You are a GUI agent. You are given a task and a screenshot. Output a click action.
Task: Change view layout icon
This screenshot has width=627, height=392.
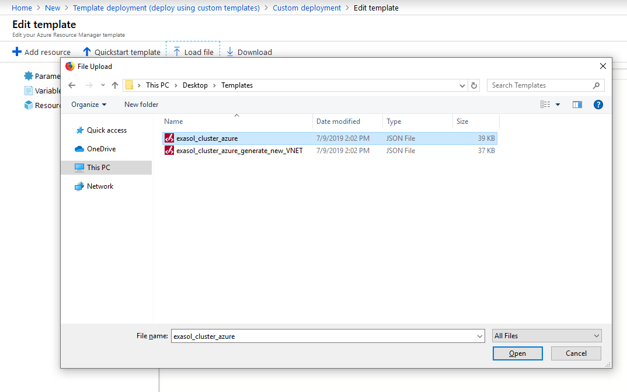[x=545, y=105]
